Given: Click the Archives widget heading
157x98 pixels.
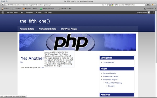Looking at the screenshot, I should coord(117,95).
